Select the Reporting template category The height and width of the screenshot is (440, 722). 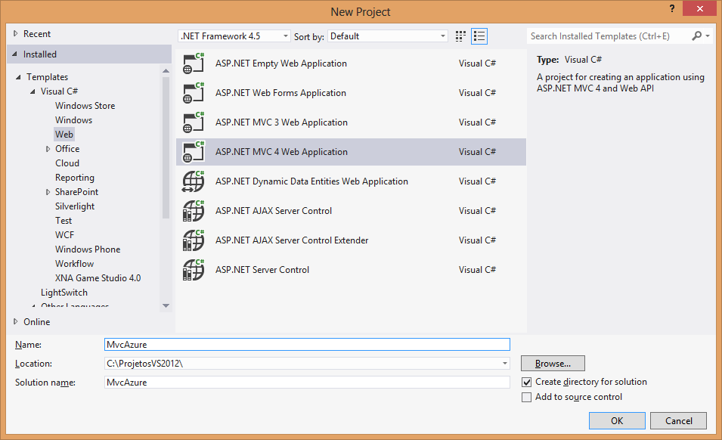click(75, 178)
